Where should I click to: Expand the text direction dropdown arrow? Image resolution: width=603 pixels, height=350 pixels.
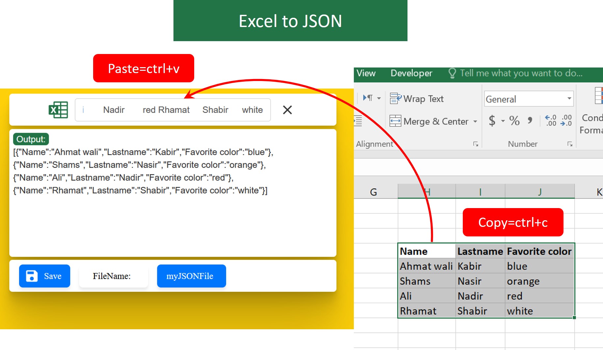tap(379, 98)
